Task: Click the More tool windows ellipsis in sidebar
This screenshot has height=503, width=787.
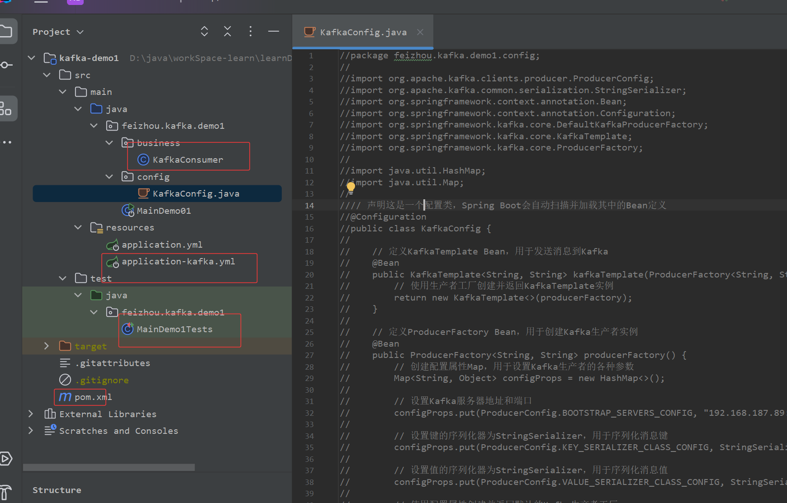Action: tap(6, 142)
